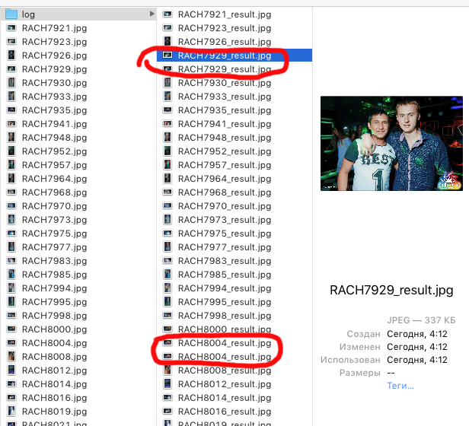Click the file icon beside RACH7935.jpg
469x426 pixels.
pyautogui.click(x=11, y=110)
